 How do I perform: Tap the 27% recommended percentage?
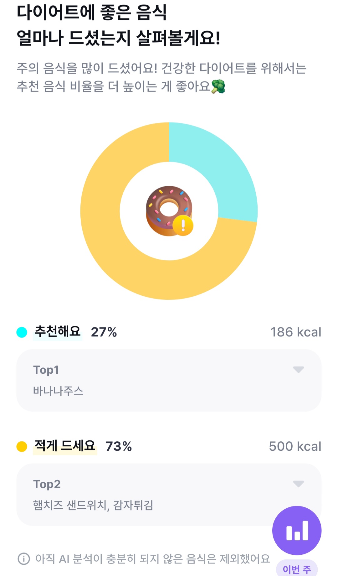(x=104, y=332)
